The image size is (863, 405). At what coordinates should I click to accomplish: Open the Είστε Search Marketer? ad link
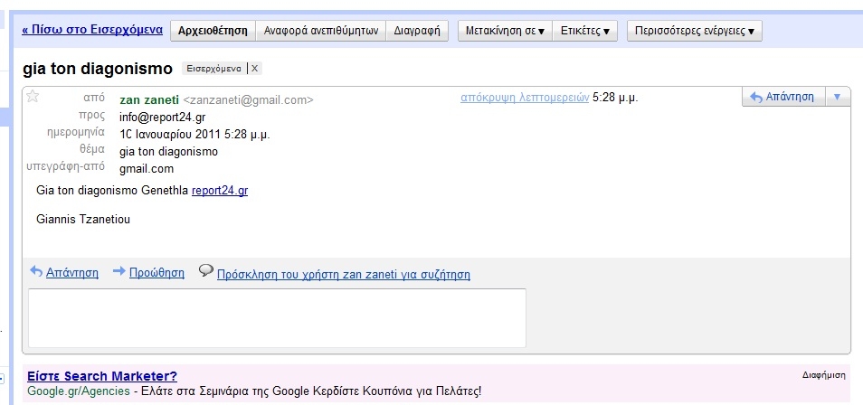[102, 376]
